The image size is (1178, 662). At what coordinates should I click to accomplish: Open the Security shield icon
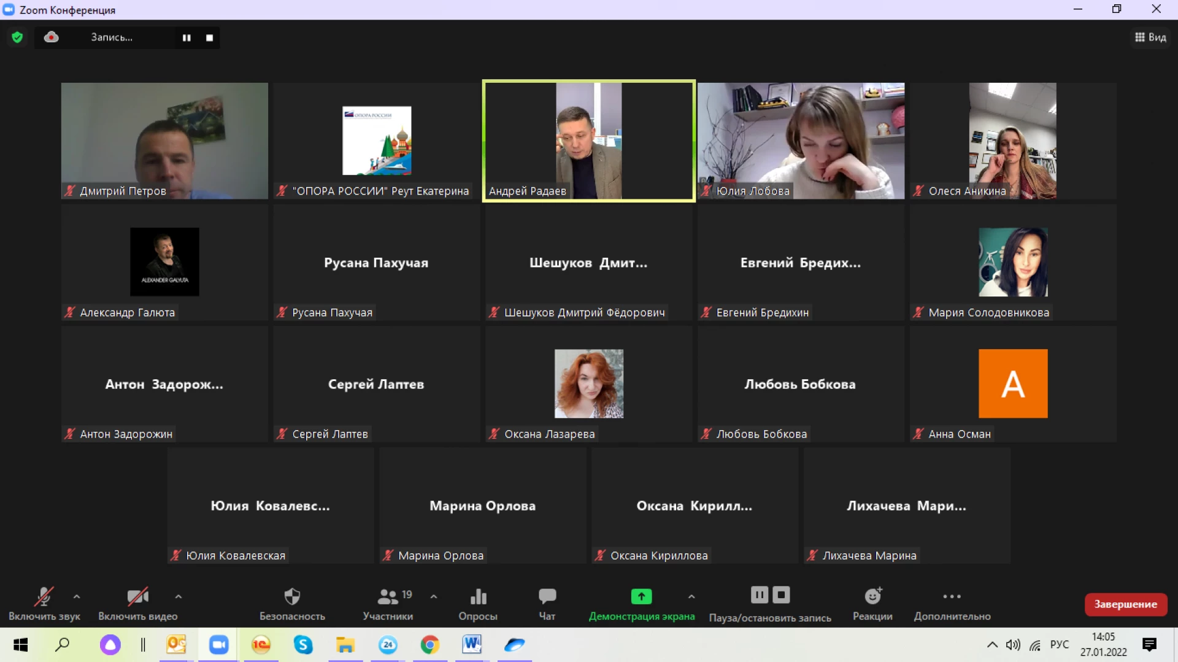tap(292, 597)
